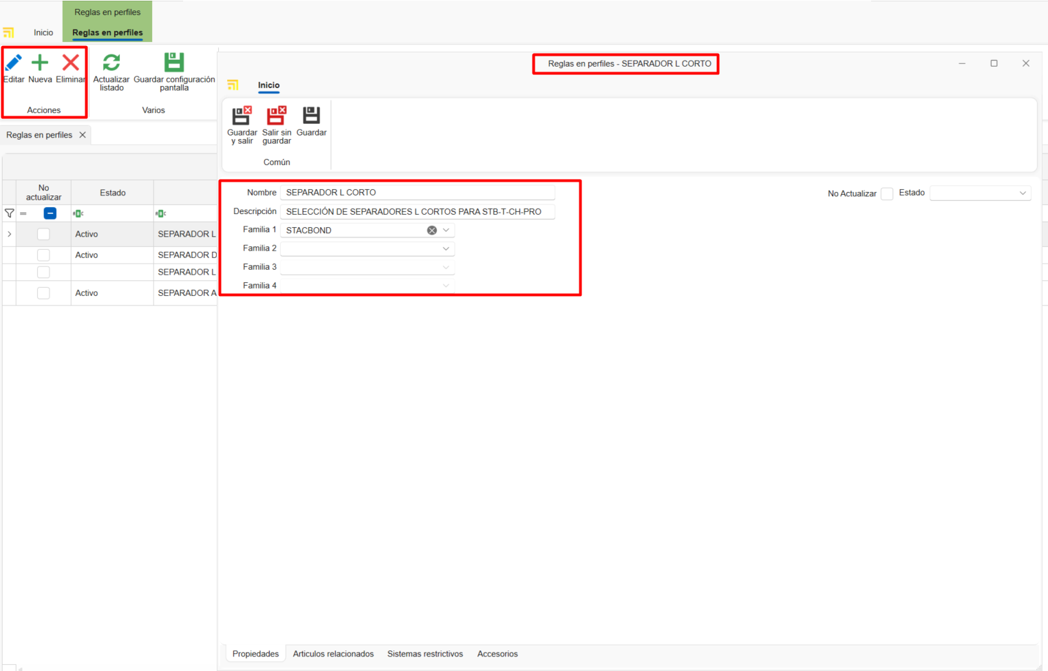Click the Guardar y salir icon

click(242, 116)
